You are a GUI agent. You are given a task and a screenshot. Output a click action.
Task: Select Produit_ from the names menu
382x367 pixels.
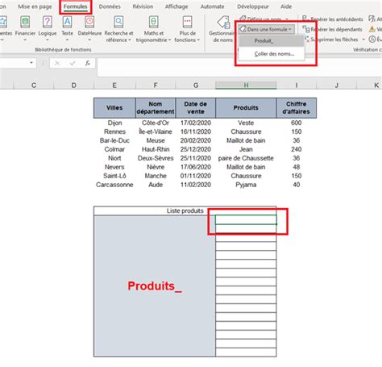click(272, 41)
